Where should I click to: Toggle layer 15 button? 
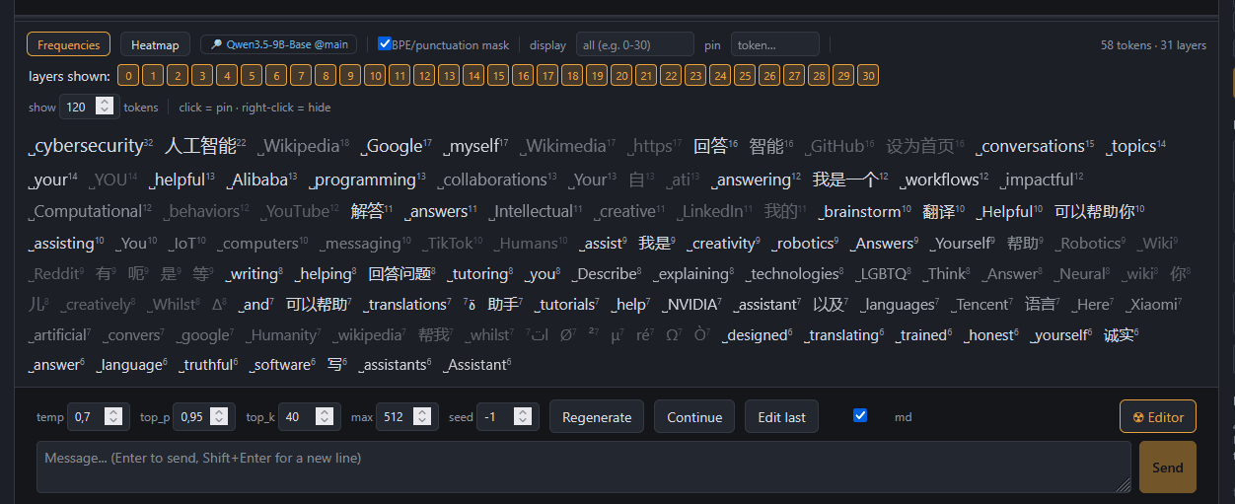498,75
